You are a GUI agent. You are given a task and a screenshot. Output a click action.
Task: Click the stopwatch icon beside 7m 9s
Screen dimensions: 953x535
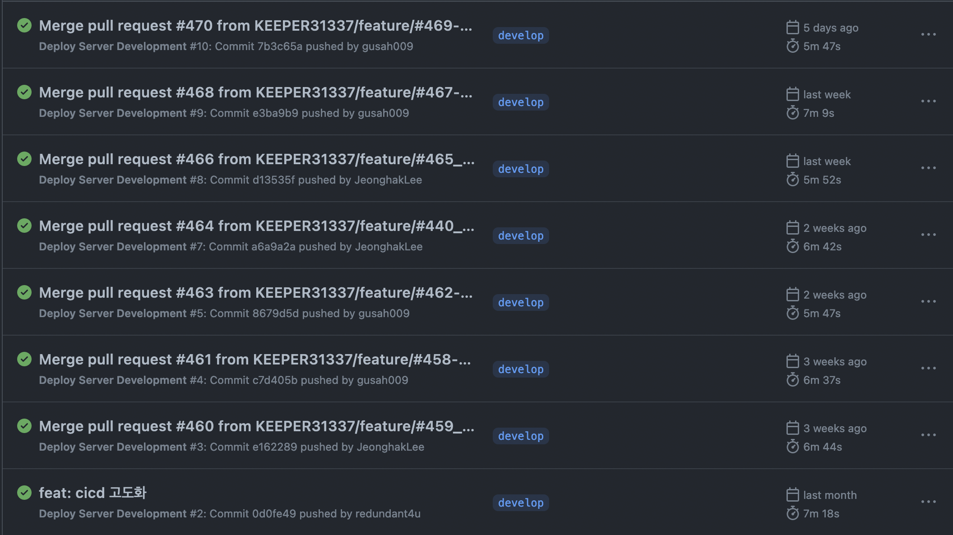click(x=792, y=113)
